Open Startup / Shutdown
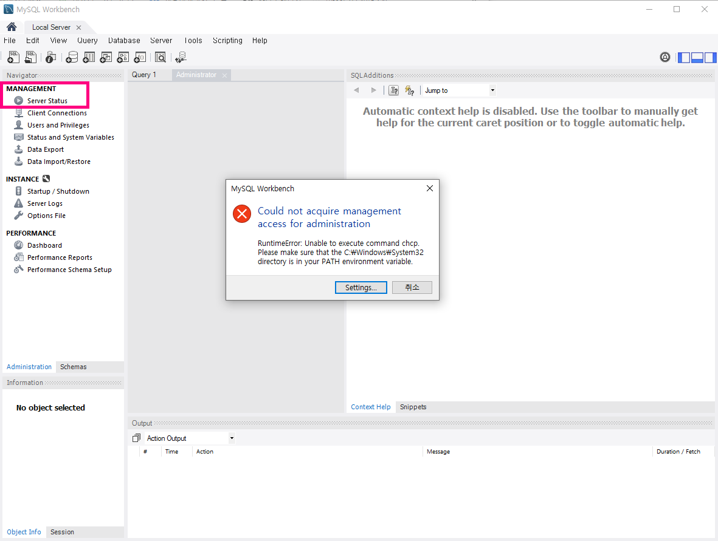 tap(58, 191)
